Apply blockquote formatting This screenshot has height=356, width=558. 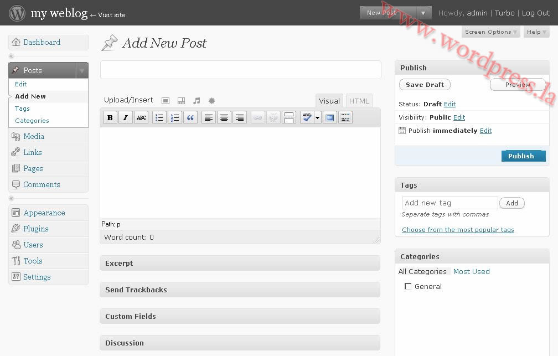(x=190, y=117)
